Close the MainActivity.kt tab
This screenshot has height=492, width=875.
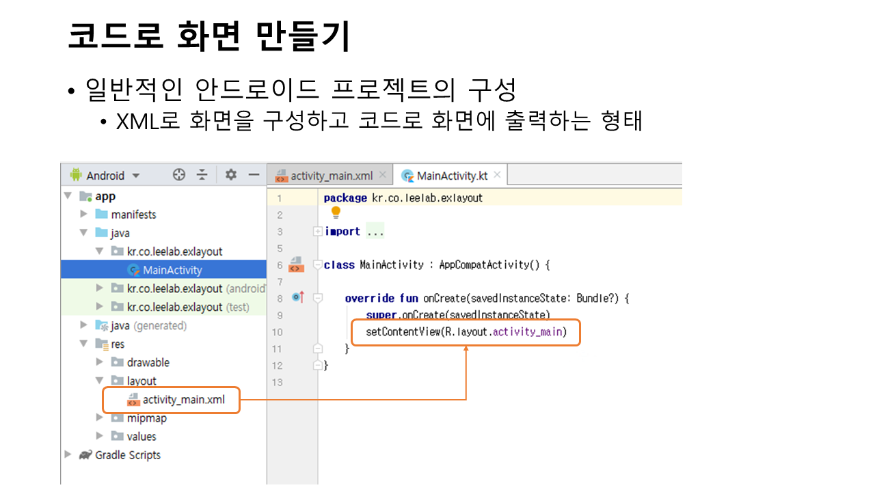click(497, 175)
